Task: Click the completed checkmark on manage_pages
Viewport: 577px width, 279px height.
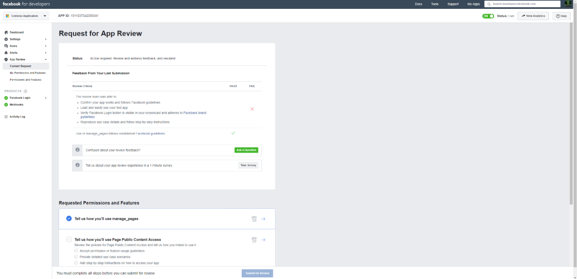Action: [69, 218]
